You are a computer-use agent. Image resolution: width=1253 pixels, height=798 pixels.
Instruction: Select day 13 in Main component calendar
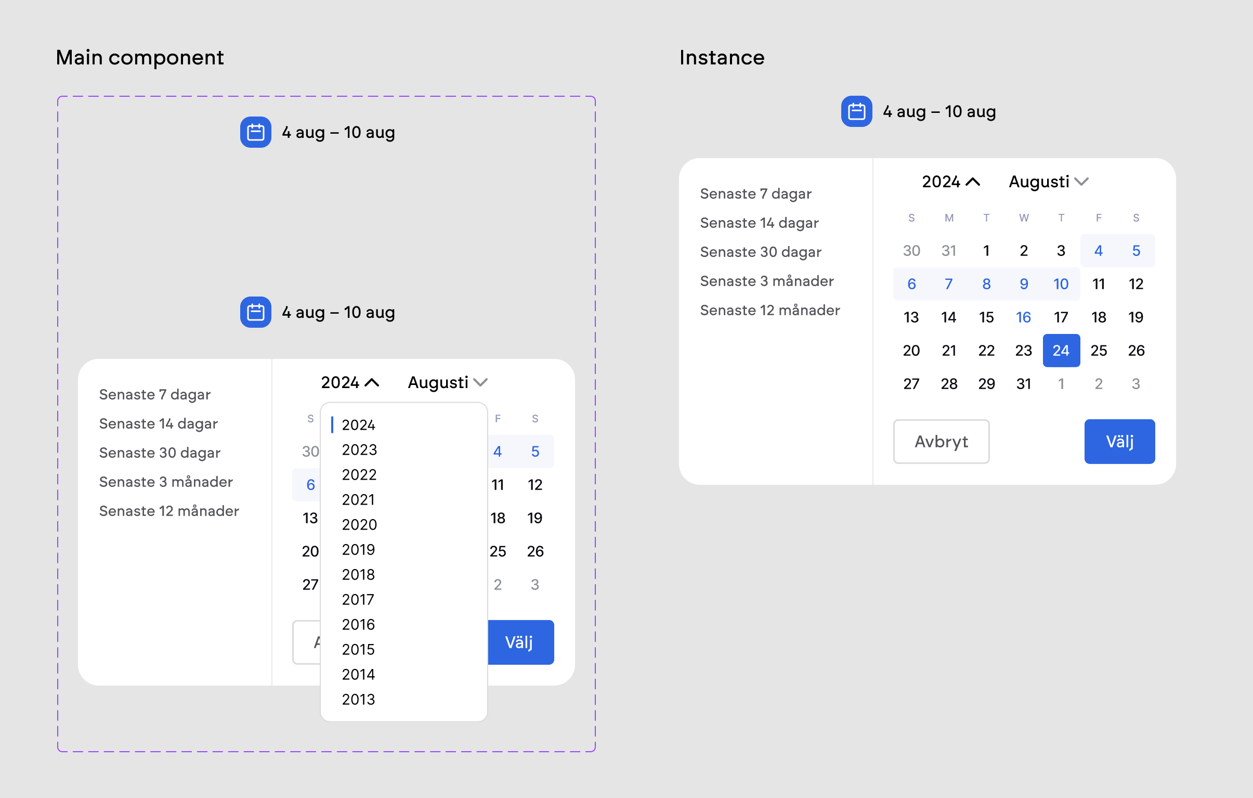tap(310, 518)
